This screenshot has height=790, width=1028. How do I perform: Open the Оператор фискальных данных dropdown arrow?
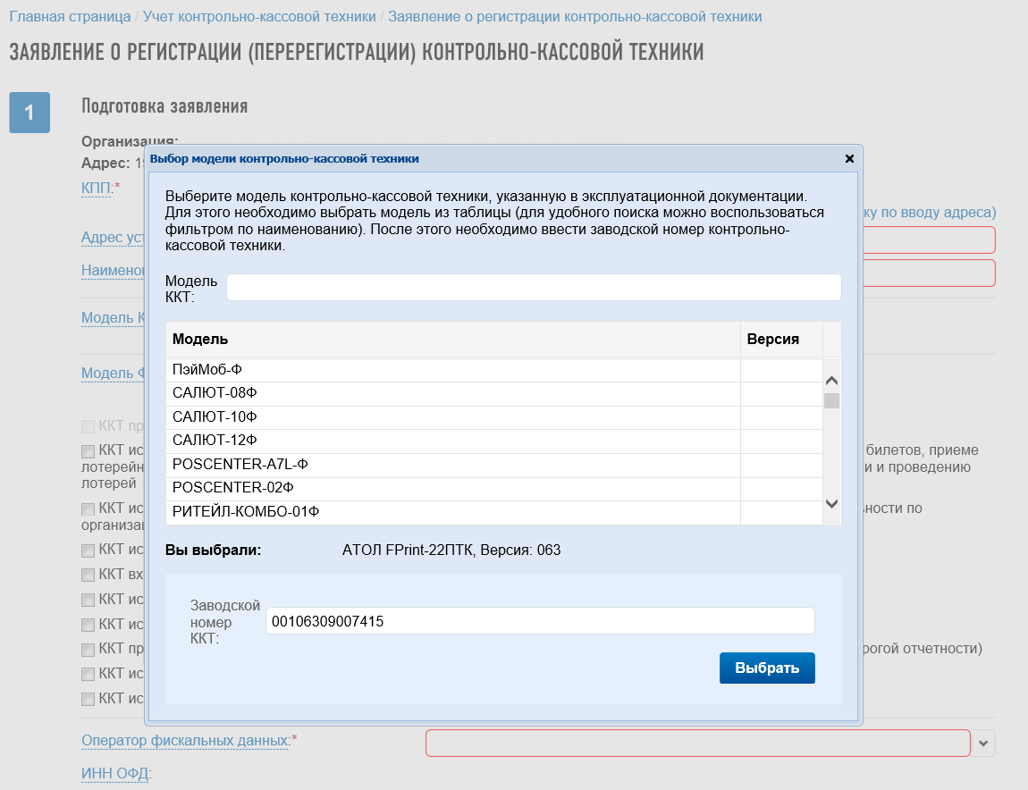point(982,744)
